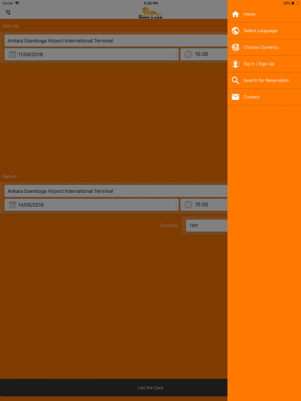The width and height of the screenshot is (301, 401).
Task: Tap the List the Cars button
Action: point(113,387)
